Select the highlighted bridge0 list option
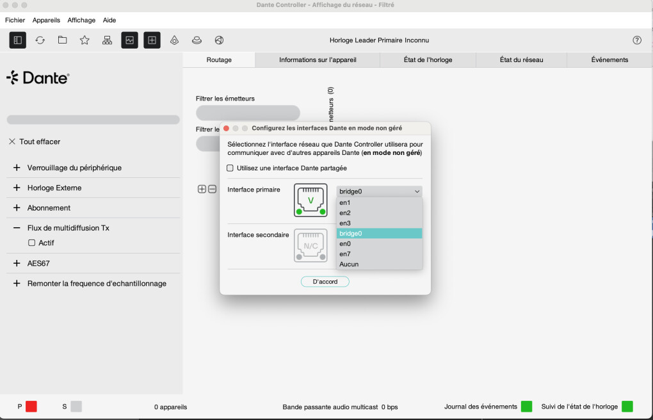The image size is (653, 420). [x=380, y=233]
